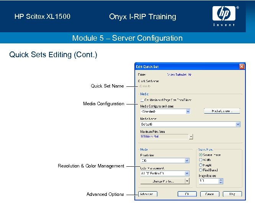Expand the Media Name dropdown

coord(238,124)
